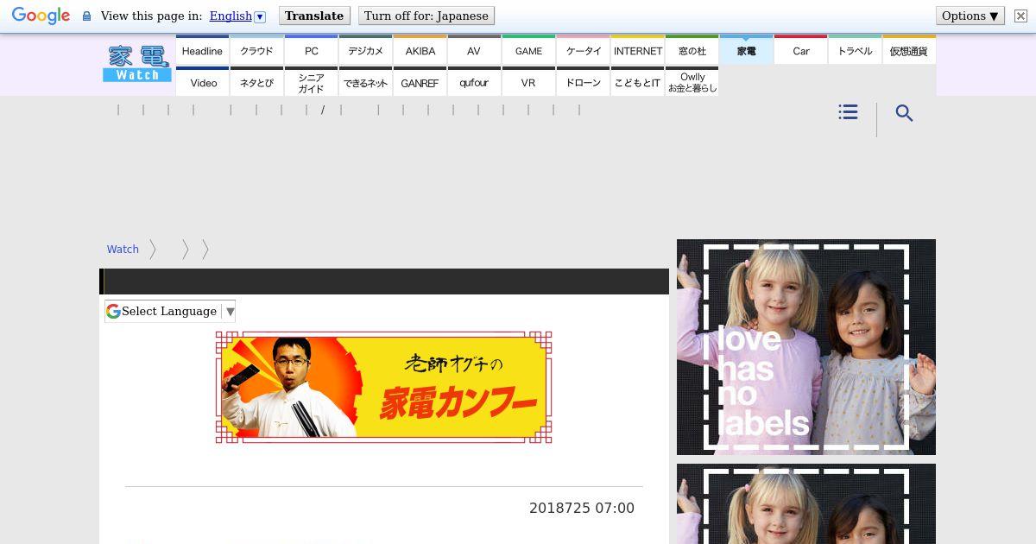
Task: Open the English language dropdown
Action: (x=237, y=16)
